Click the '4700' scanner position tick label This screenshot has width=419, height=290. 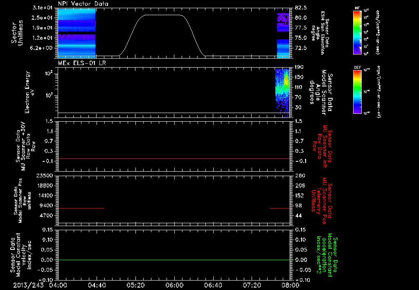[46, 215]
